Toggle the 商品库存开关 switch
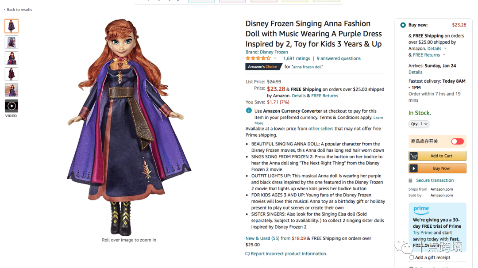478x268 pixels. [x=457, y=142]
